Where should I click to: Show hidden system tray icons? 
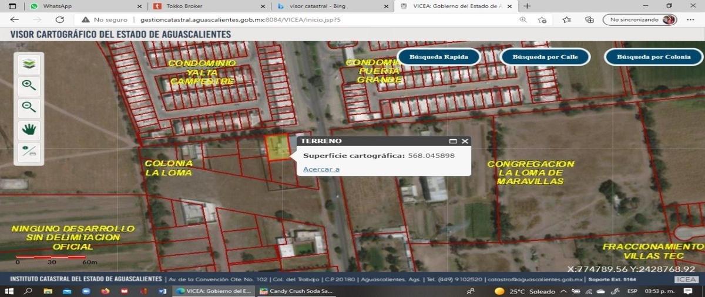point(563,291)
